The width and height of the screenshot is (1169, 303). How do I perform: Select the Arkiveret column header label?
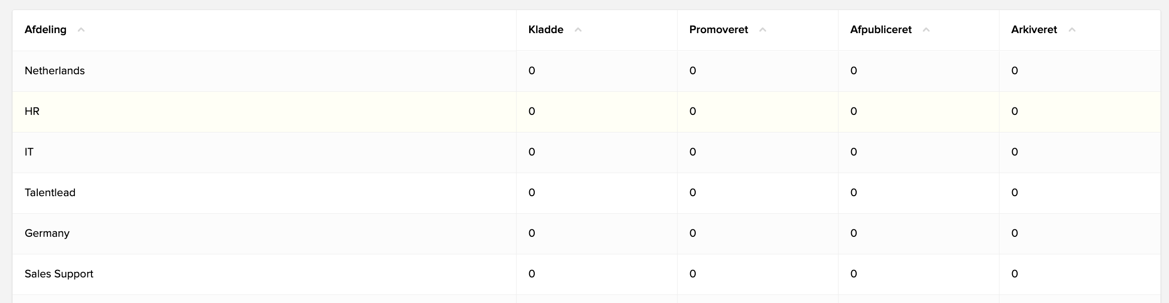coord(1034,30)
